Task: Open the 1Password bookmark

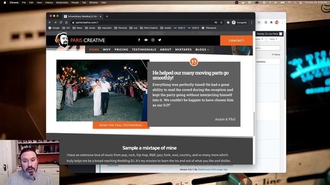Action: [209, 28]
